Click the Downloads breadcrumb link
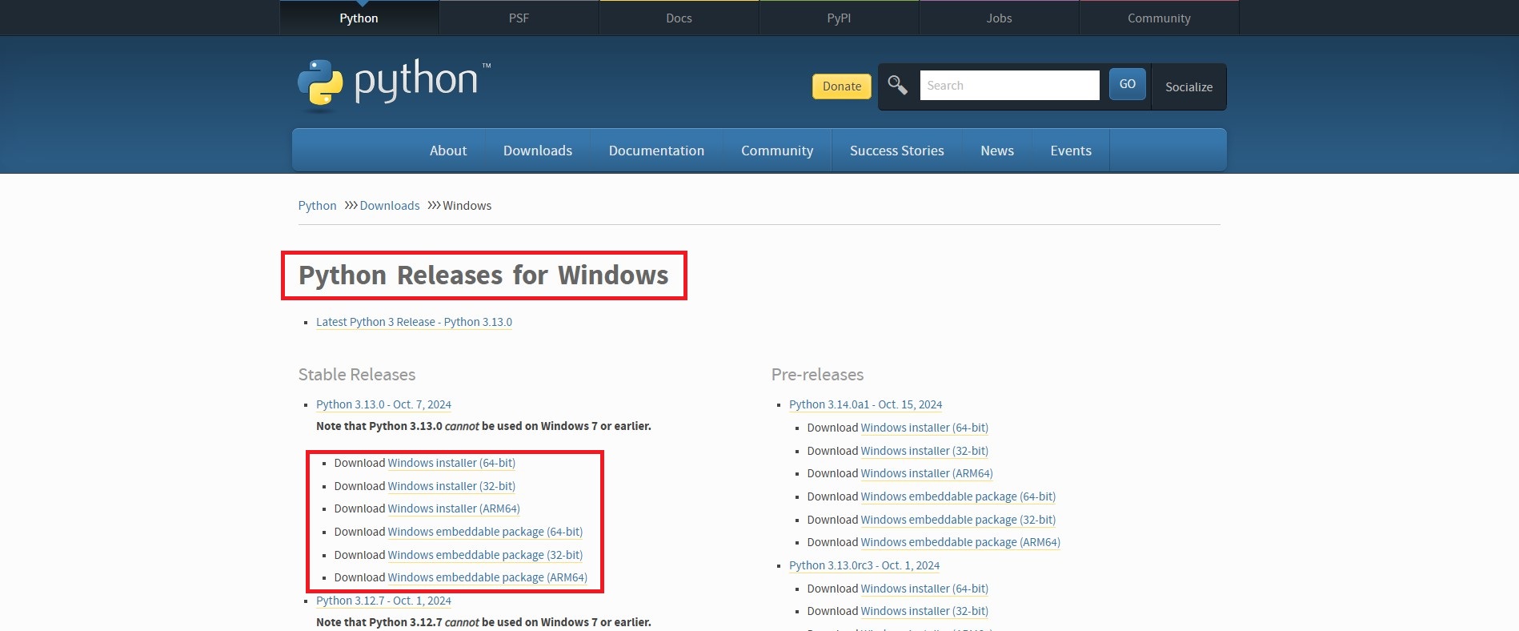 [390, 206]
